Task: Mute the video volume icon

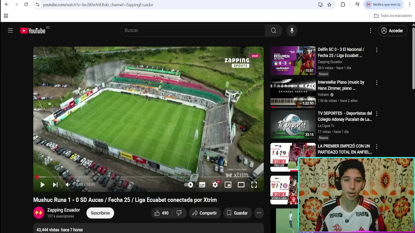Action: click(x=67, y=185)
